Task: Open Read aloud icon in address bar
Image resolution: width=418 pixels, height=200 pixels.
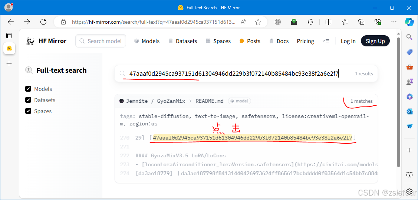Action: (243, 22)
